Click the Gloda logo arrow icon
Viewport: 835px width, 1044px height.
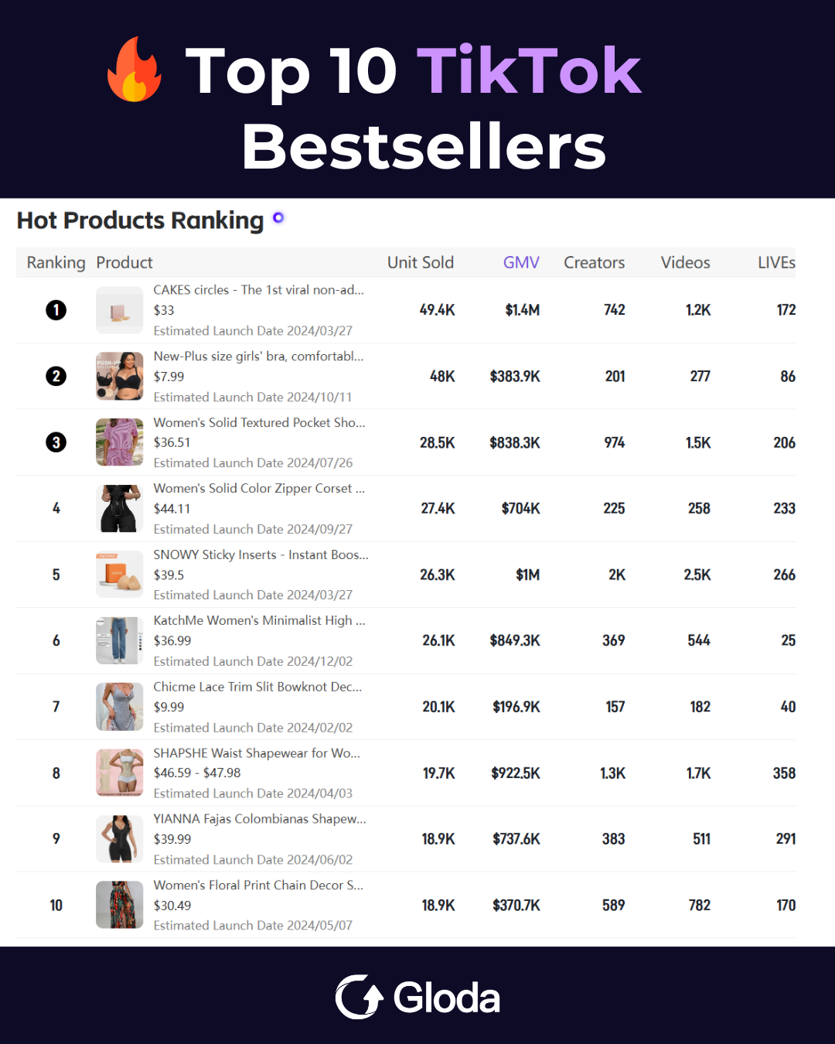(x=360, y=997)
